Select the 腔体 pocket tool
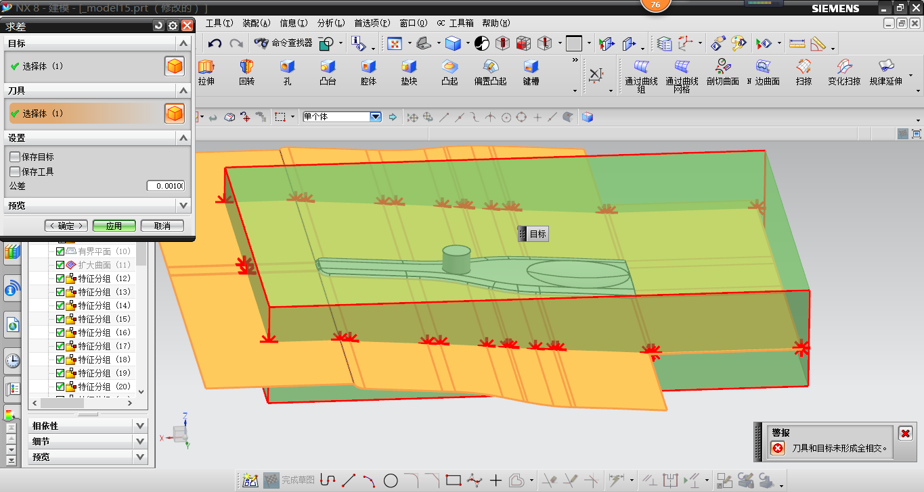 (x=368, y=72)
